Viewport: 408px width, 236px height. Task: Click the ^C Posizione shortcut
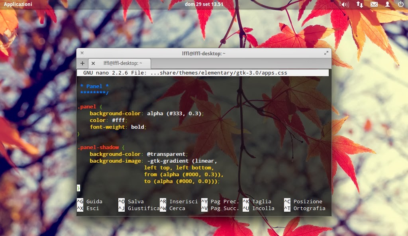[x=303, y=201]
